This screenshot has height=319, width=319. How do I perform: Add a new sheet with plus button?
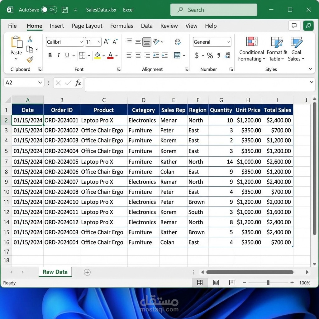tap(87, 272)
